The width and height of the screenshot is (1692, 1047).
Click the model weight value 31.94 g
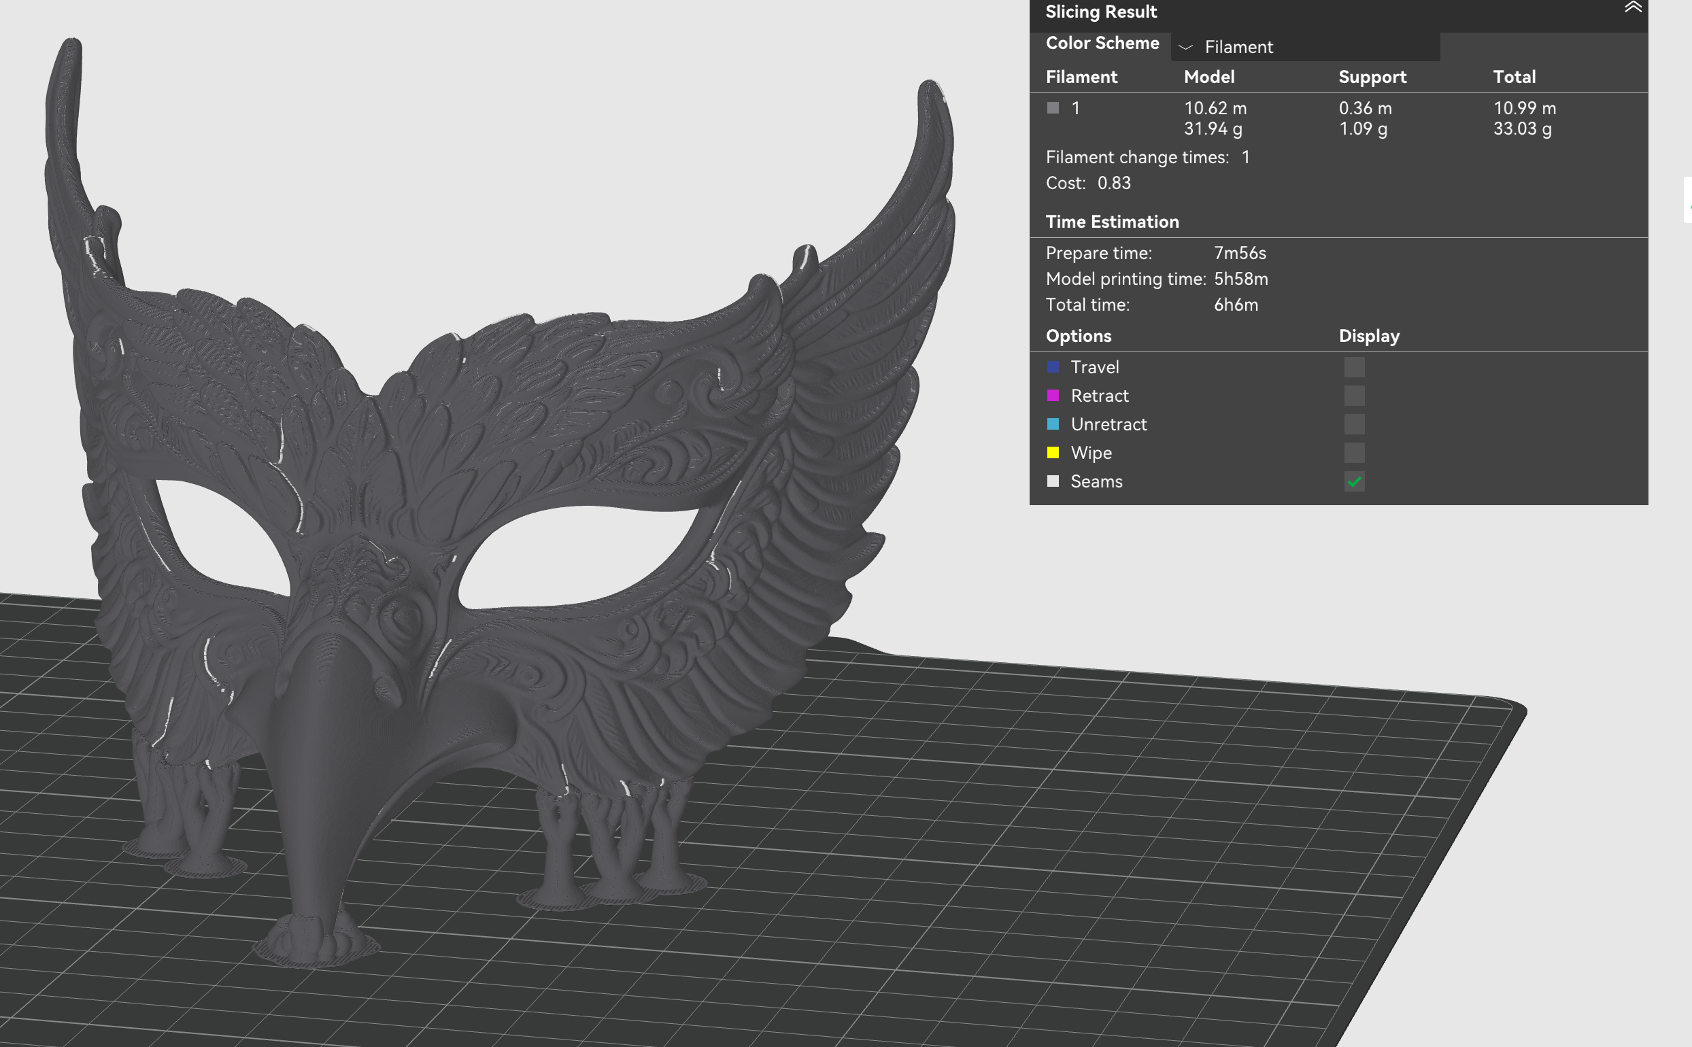pos(1213,128)
